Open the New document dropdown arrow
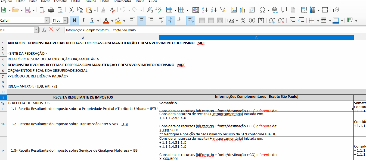Image resolution: width=366 pixels, height=160 pixels. tap(10, 10)
